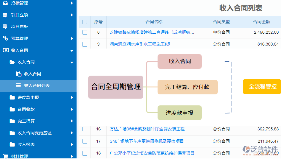Open the SM广场地下车库更换摄像机及硬盘项目 link

(147, 141)
